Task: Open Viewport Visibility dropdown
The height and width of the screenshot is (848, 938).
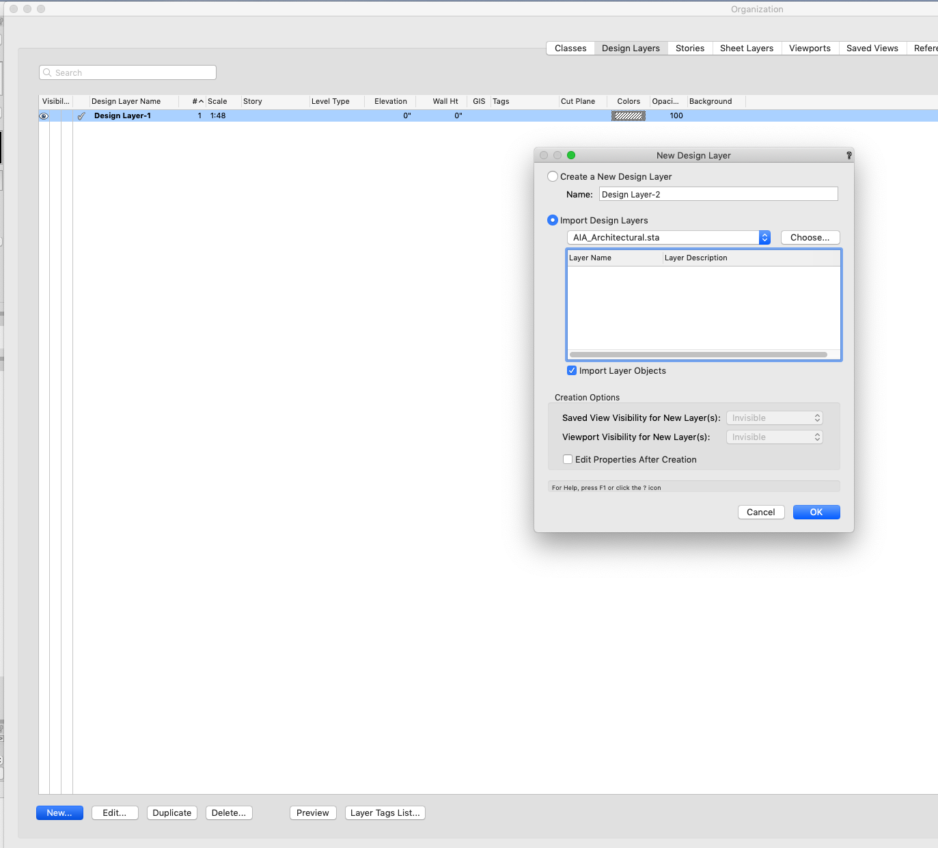Action: 774,437
